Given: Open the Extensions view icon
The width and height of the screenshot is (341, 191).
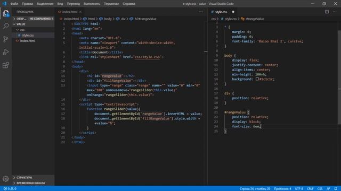Looking at the screenshot, I should (6, 65).
